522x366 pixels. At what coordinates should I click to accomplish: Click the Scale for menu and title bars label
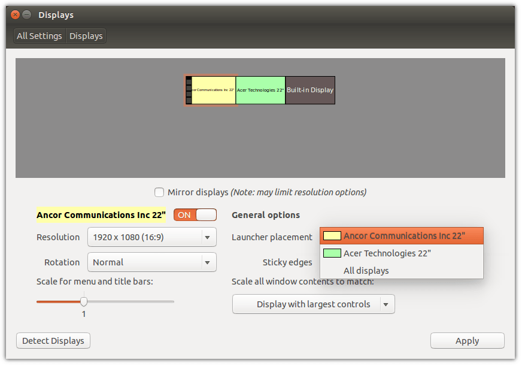point(95,282)
